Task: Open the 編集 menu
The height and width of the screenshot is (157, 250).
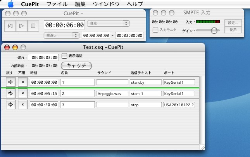Action: tap(80, 4)
